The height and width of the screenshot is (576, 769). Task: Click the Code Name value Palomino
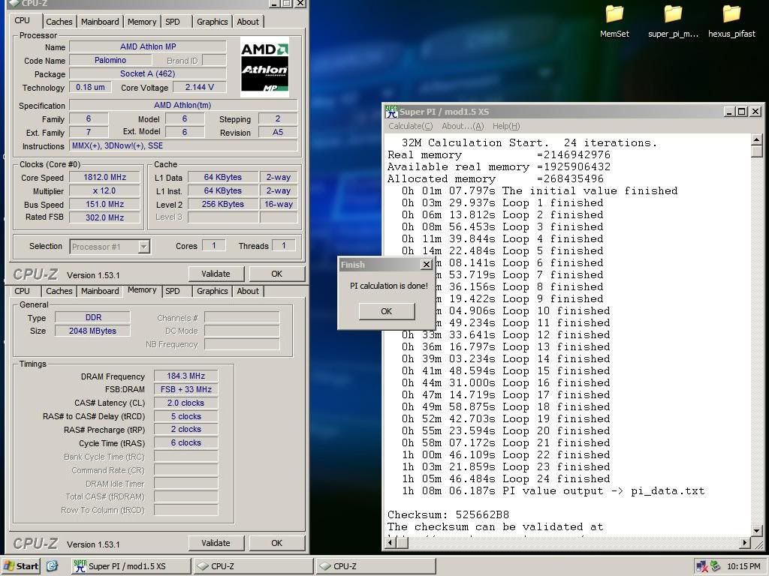tap(110, 60)
